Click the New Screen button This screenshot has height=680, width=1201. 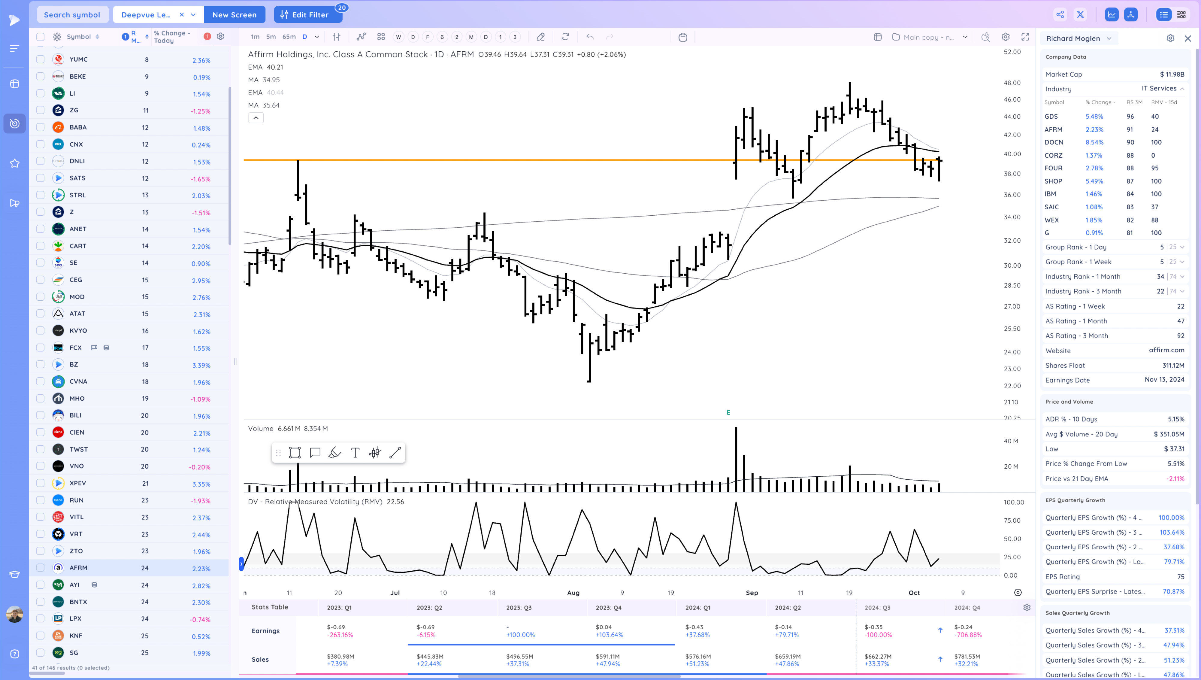(235, 14)
